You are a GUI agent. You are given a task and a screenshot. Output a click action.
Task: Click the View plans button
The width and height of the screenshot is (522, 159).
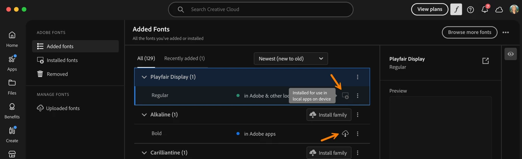(430, 9)
